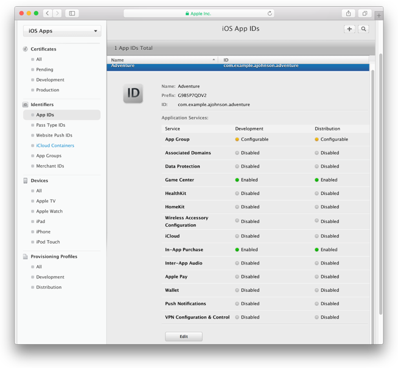The height and width of the screenshot is (368, 398).
Task: Click Game Center Development Enabled status
Action: tap(246, 180)
